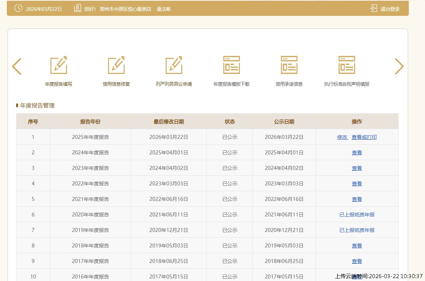
Task: Click 已上报纸质年报 for the 2020 report
Action: (357, 215)
